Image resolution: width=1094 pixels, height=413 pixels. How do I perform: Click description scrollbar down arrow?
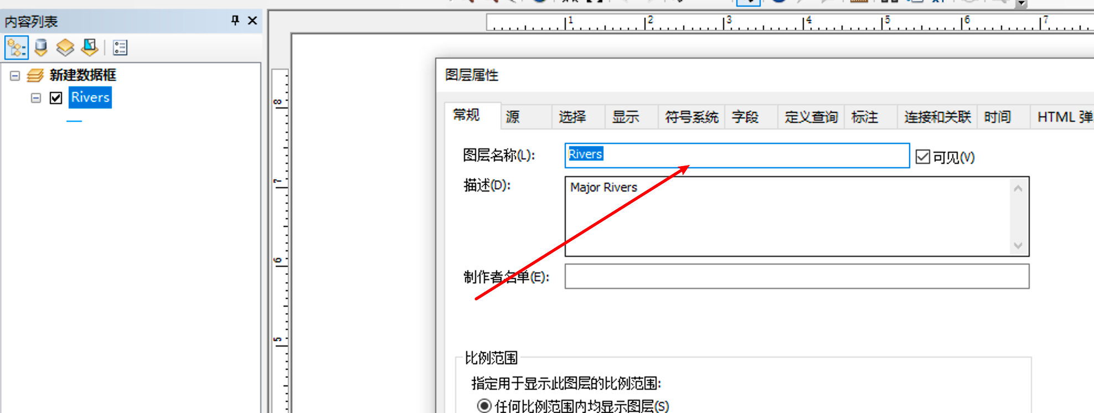1018,245
